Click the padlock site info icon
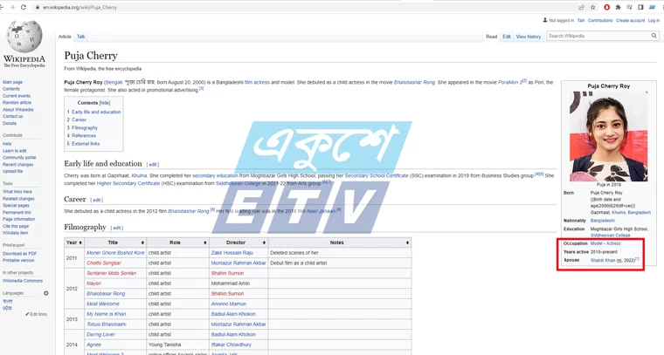Screen dimensions: 664x355 [x=38, y=7]
